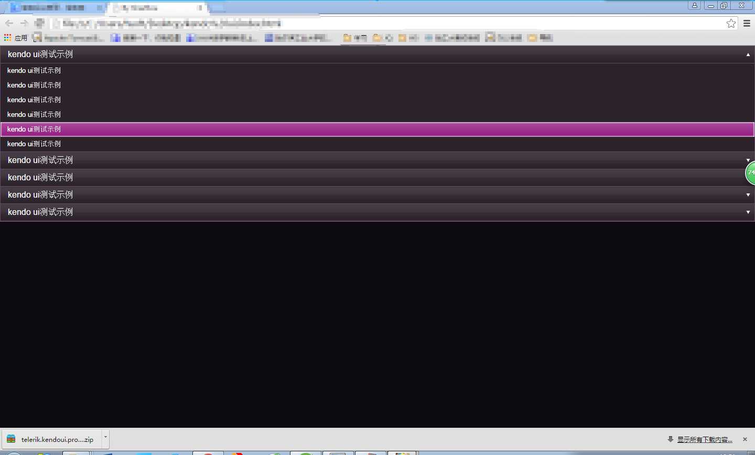
Task: Close the downloads bar with the X
Action: [x=745, y=439]
